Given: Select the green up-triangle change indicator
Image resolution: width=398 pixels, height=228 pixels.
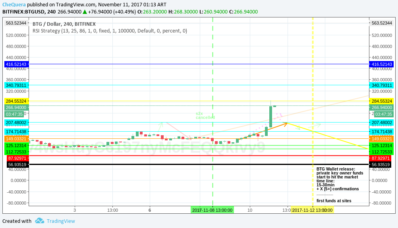Looking at the screenshot, I should pyautogui.click(x=85, y=12).
